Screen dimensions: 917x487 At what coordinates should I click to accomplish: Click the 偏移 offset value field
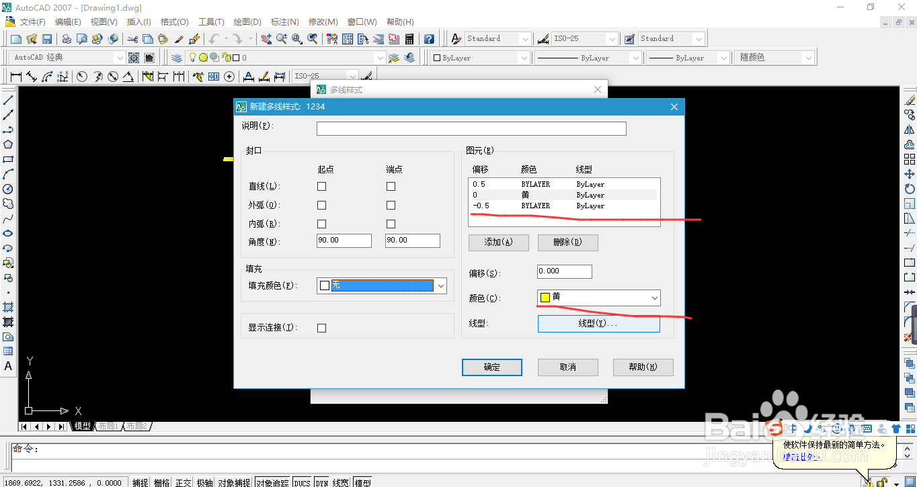pyautogui.click(x=565, y=271)
